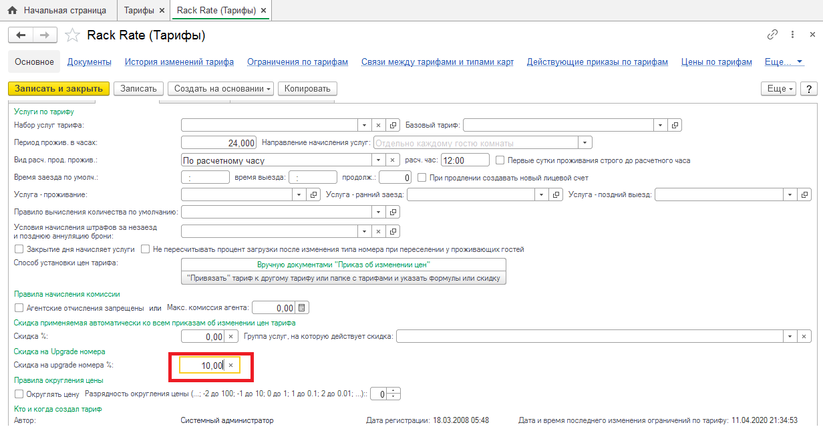Image resolution: width=823 pixels, height=429 pixels.
Task: Select the Основное section
Action: tap(34, 61)
